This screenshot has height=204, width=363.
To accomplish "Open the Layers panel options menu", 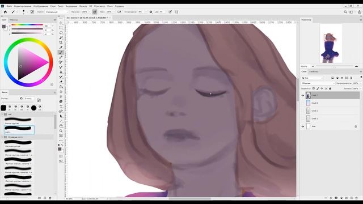I will [x=361, y=72].
